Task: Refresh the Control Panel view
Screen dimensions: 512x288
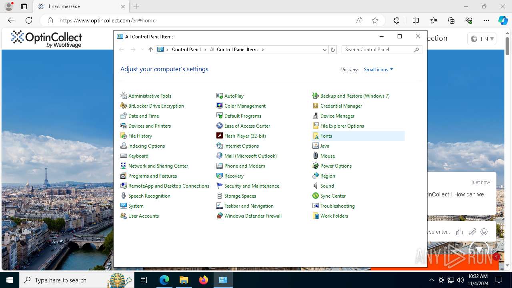Action: [x=333, y=50]
